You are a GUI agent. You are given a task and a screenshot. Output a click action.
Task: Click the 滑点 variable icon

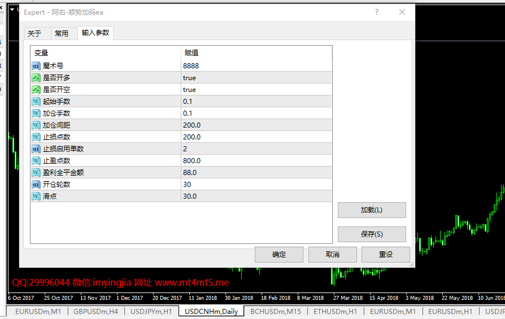(36, 196)
